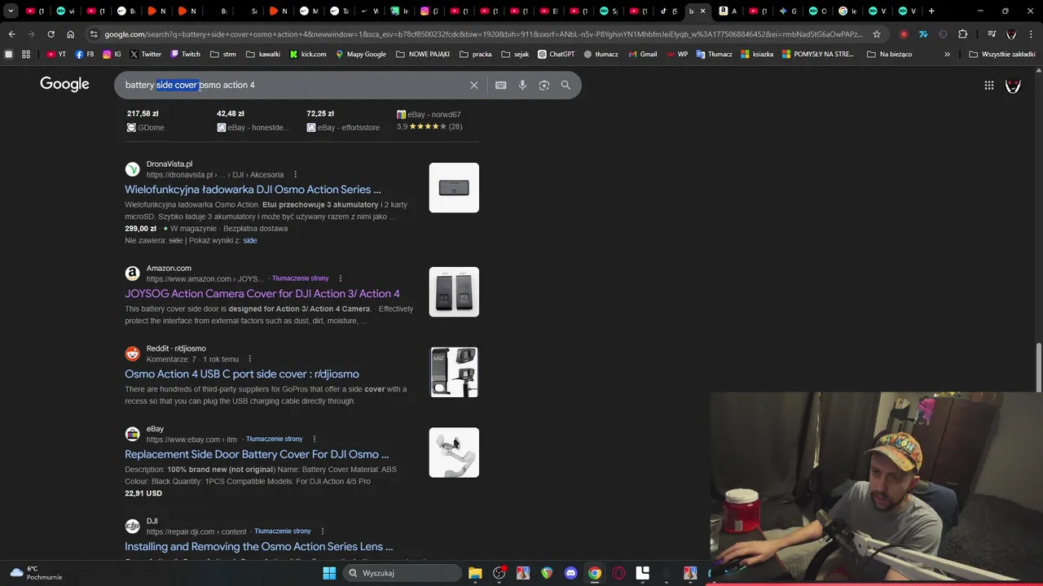1043x586 pixels.
Task: Open the FB bookmark
Action: 84,54
